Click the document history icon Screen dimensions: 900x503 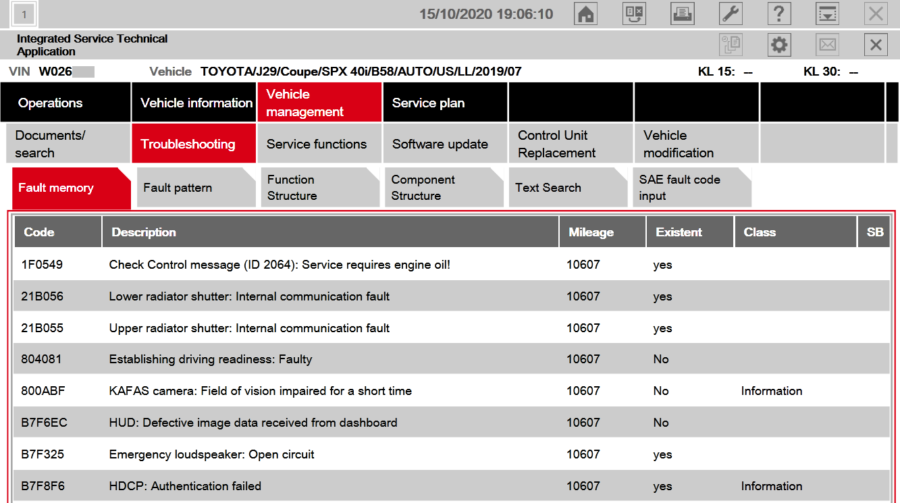(x=731, y=45)
